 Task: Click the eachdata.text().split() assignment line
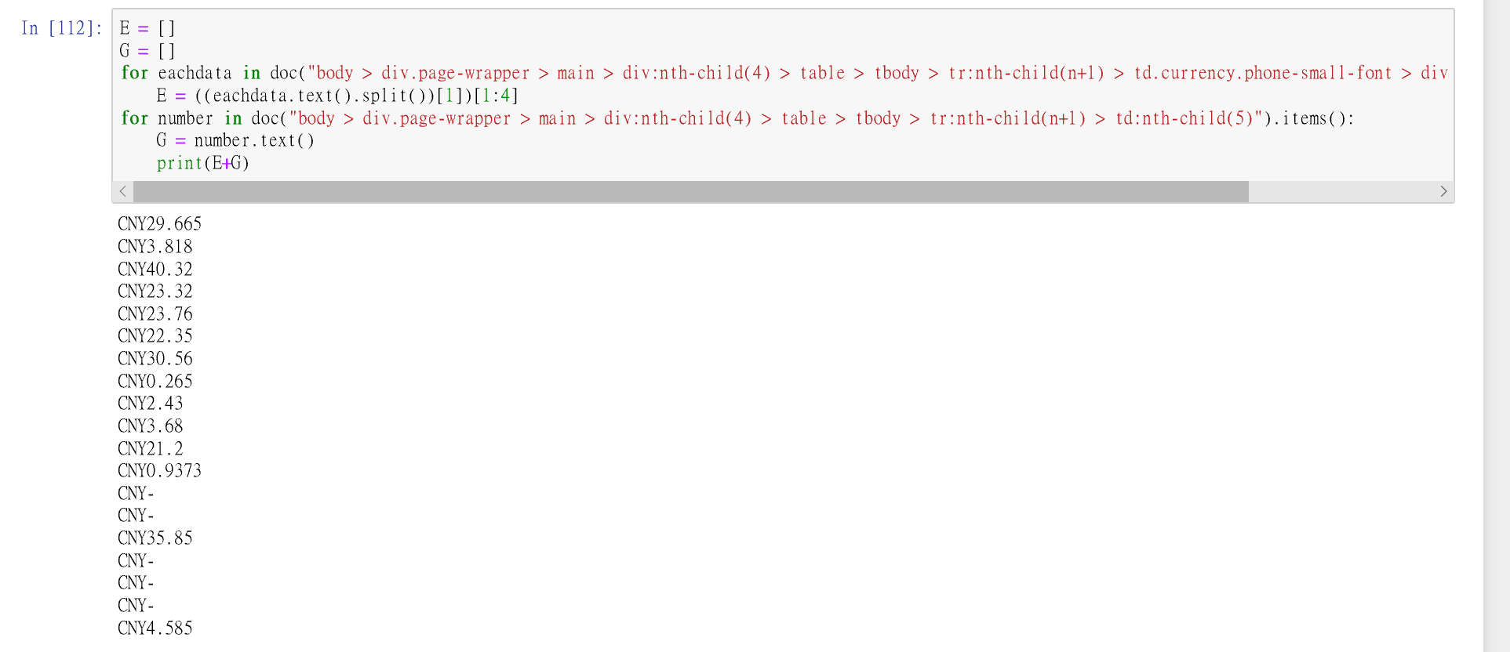337,96
